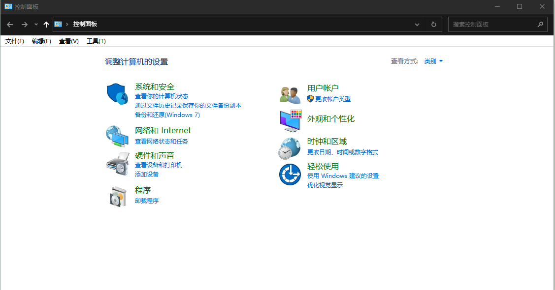555x290 pixels.
Task: Open the 查看(V) menu
Action: click(x=68, y=41)
